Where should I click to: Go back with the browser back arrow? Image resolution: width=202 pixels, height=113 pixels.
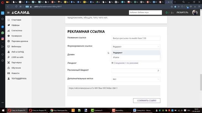click(x=8, y=7)
